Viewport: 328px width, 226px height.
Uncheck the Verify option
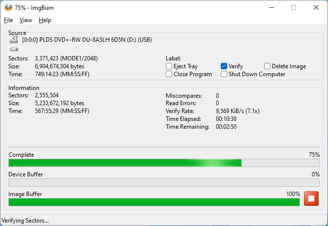coord(224,66)
